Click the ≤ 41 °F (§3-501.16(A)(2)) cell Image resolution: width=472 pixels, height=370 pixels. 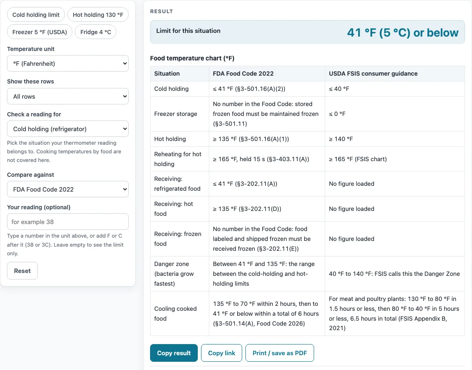[267, 89]
